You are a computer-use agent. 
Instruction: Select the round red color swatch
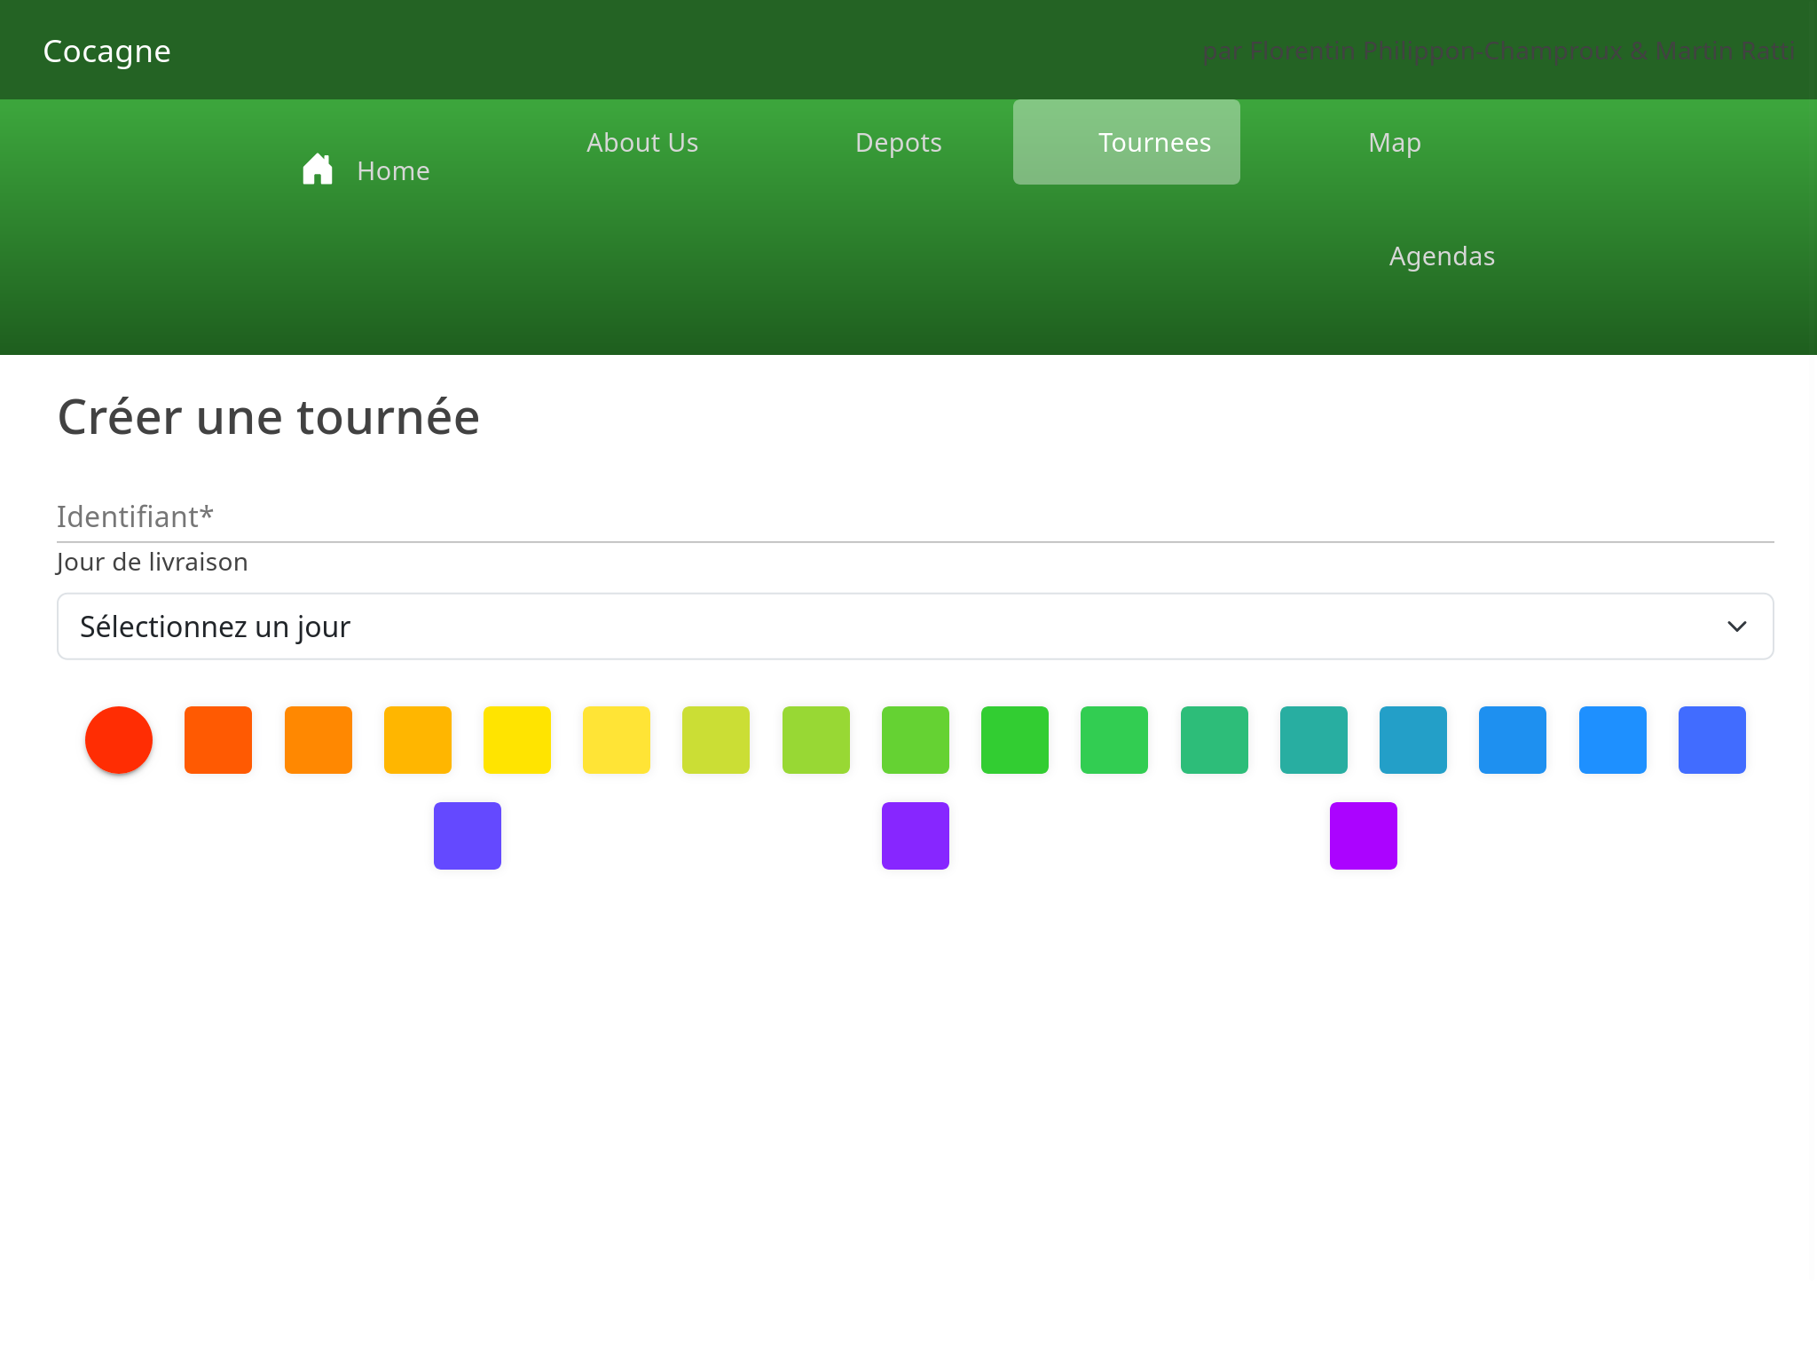(x=119, y=740)
